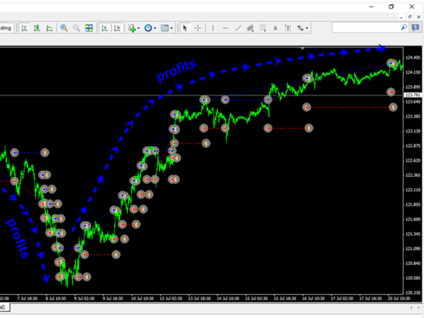Zoom out of the chart

77,28
